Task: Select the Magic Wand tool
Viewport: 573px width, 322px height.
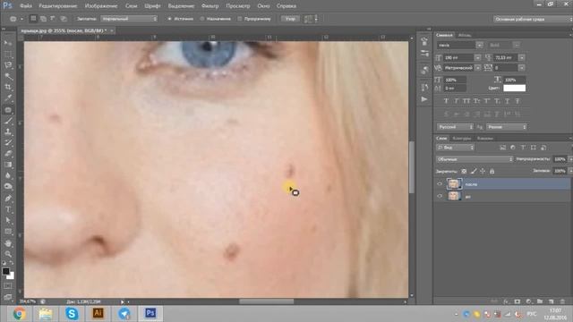Action: 8,76
